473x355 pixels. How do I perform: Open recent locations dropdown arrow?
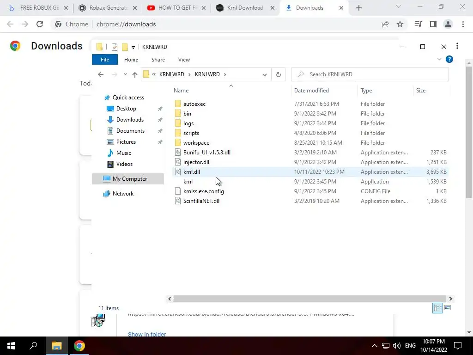[125, 74]
